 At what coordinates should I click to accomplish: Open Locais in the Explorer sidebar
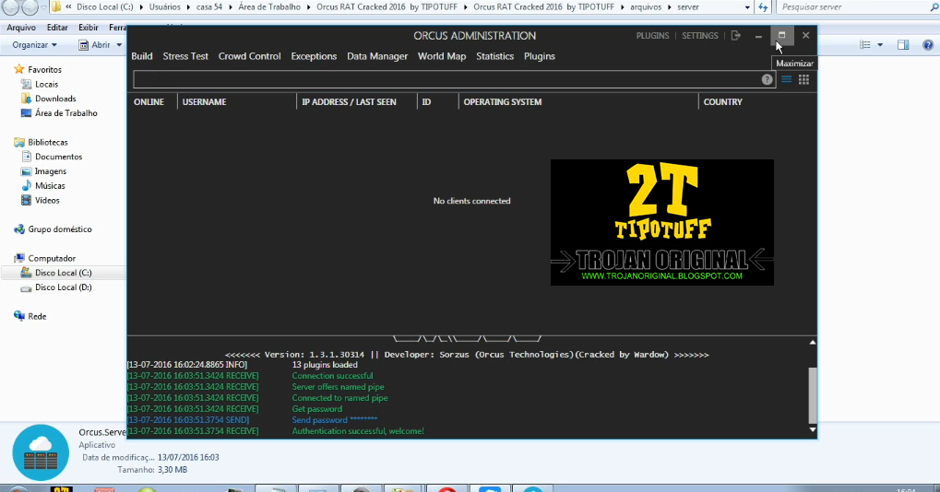46,85
